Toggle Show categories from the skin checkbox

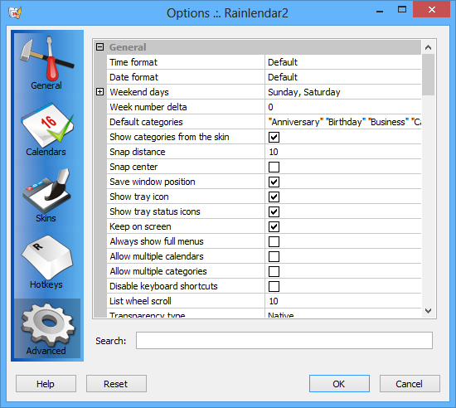pos(274,138)
